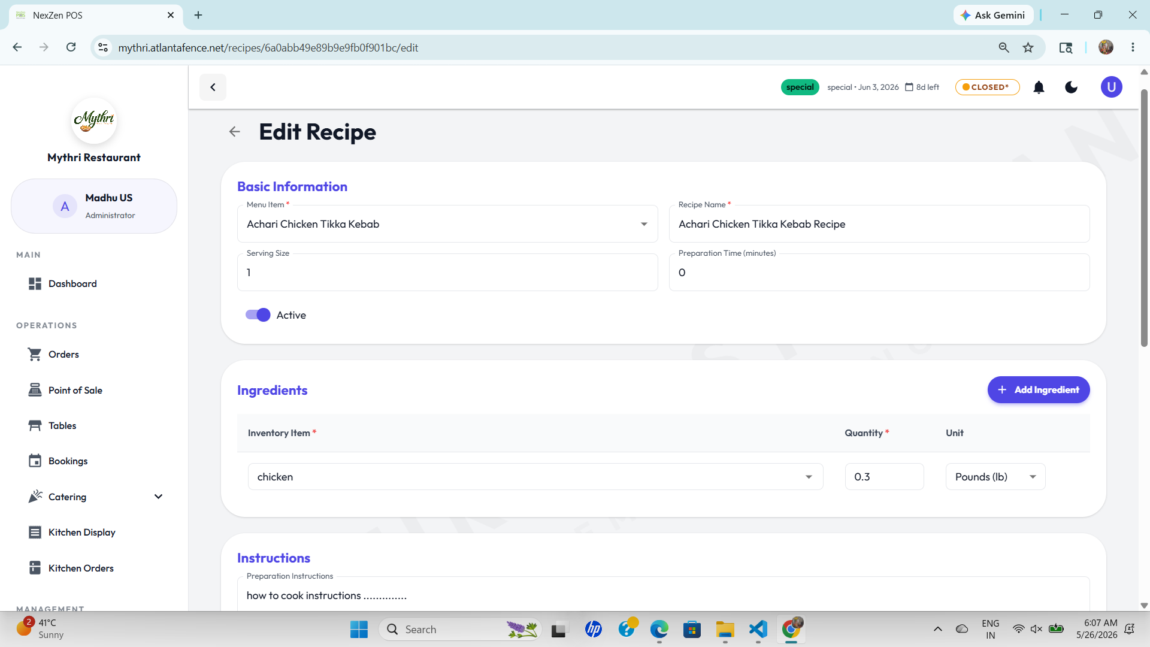
Task: Toggle the Active recipe switch
Action: click(258, 315)
